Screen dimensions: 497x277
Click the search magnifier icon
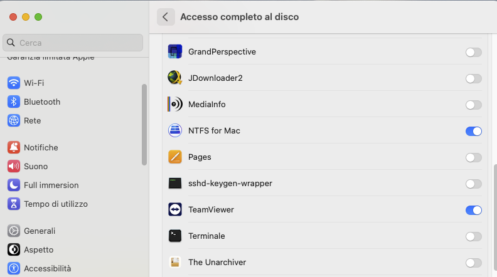click(x=11, y=43)
